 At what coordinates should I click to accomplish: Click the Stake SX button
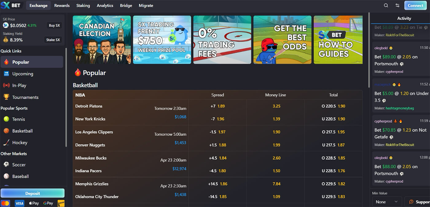[x=54, y=40]
